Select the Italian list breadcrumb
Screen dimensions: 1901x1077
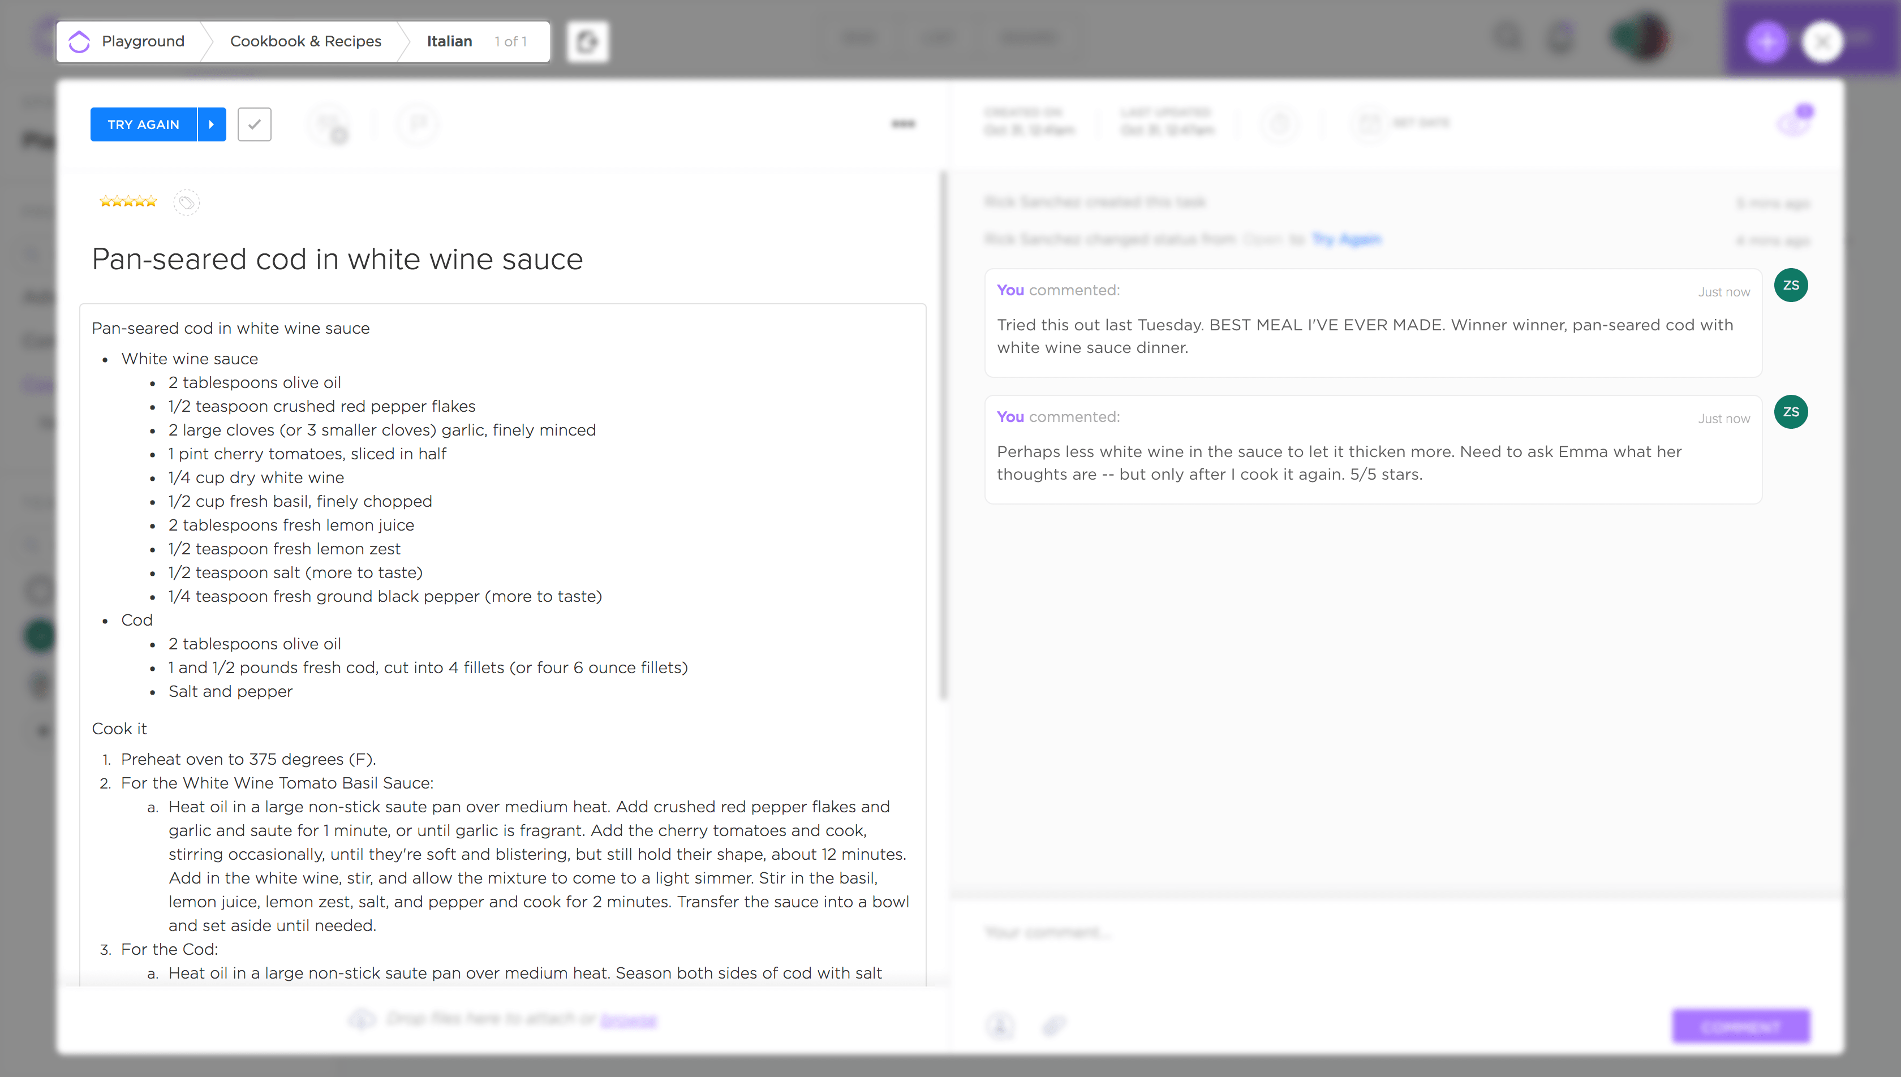pyautogui.click(x=449, y=41)
